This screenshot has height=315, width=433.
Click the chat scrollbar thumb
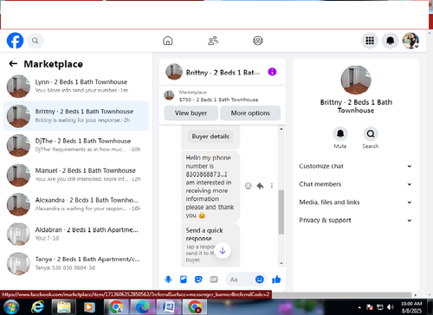click(x=281, y=212)
